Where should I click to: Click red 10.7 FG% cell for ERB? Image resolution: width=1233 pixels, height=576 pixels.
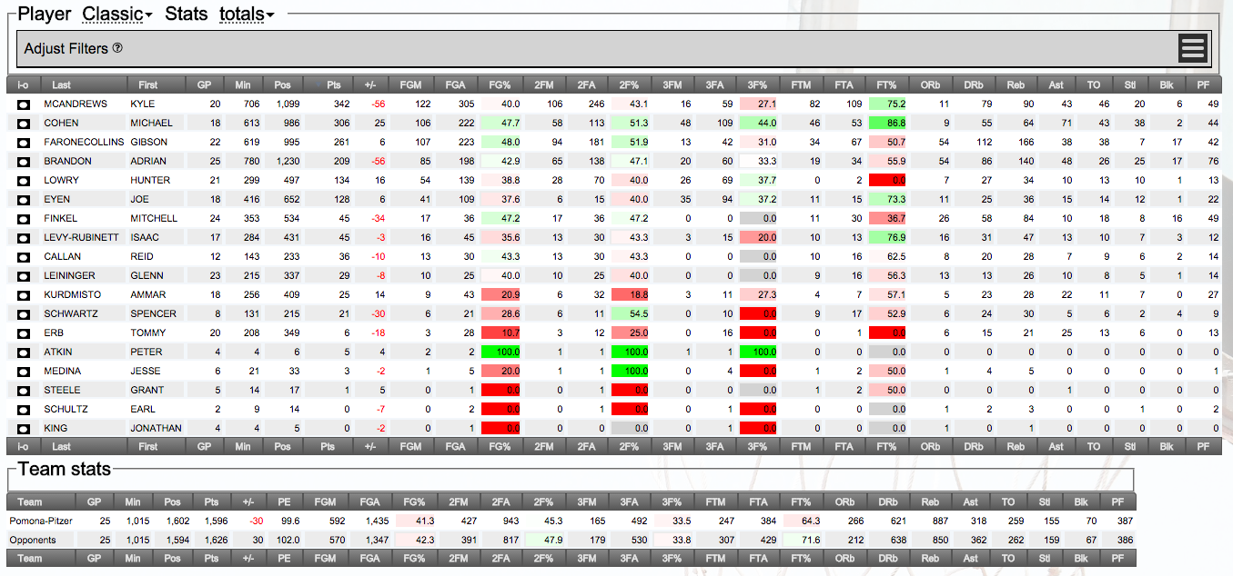click(x=500, y=333)
